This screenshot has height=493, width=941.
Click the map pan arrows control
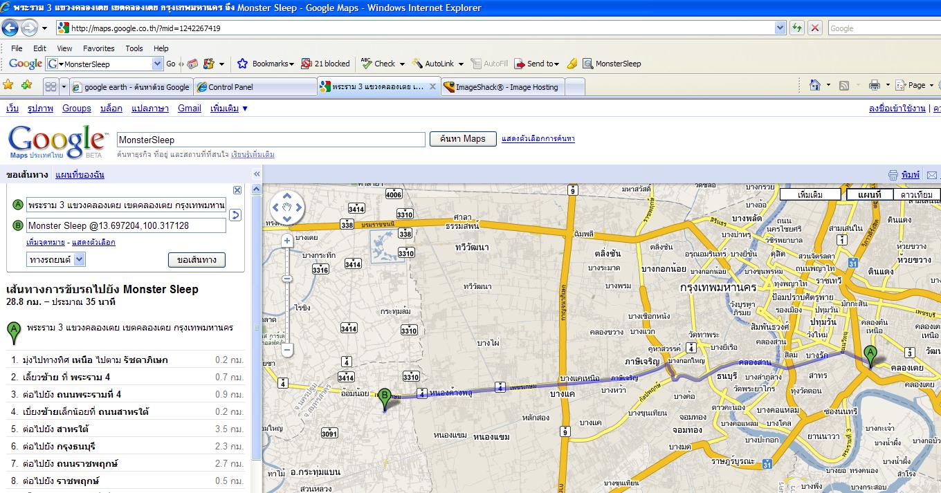287,207
